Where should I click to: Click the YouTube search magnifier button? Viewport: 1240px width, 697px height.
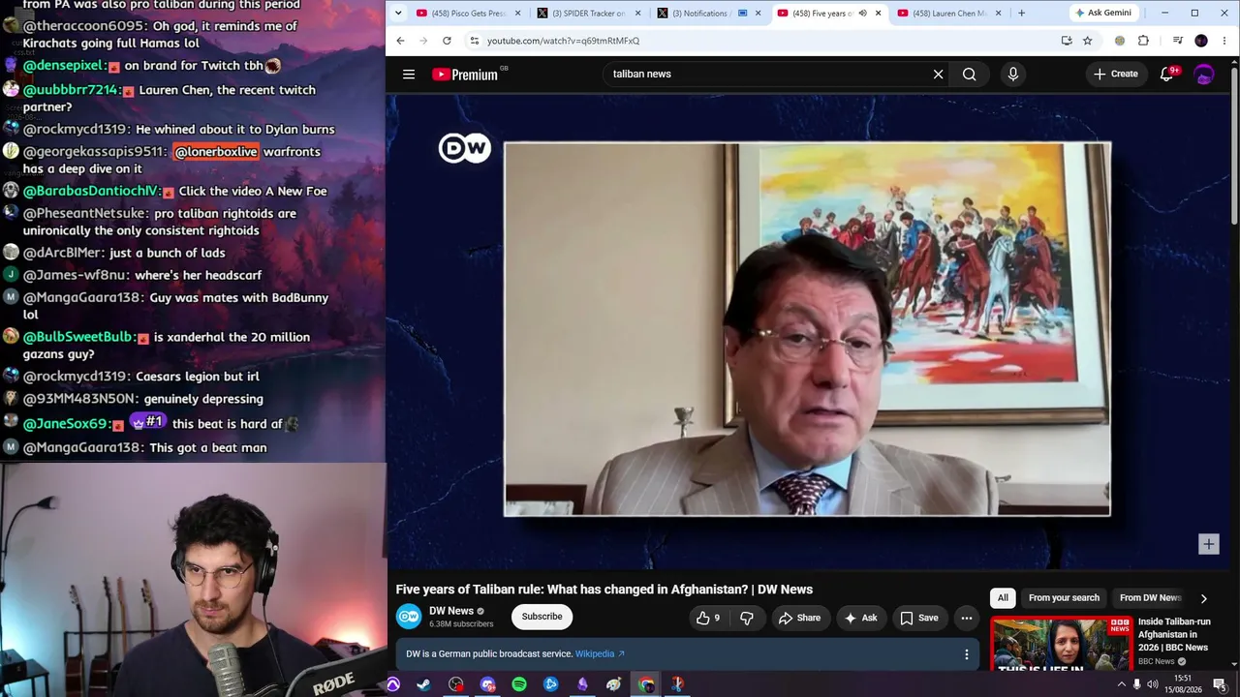click(969, 75)
